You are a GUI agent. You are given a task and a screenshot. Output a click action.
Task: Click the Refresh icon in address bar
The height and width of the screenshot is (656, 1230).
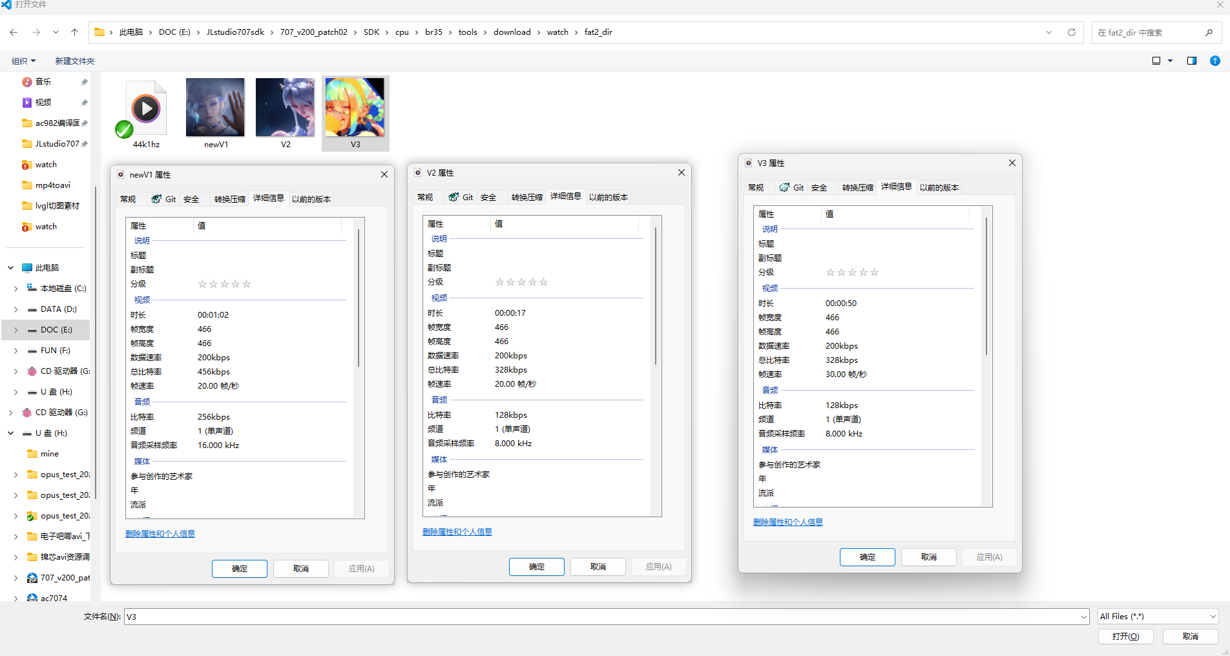pyautogui.click(x=1072, y=32)
